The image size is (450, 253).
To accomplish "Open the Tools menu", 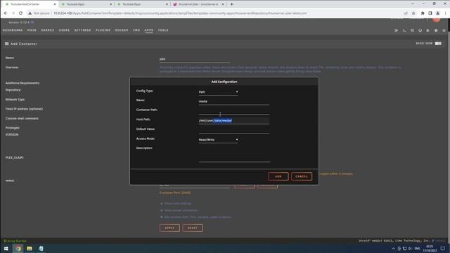I will click(163, 30).
